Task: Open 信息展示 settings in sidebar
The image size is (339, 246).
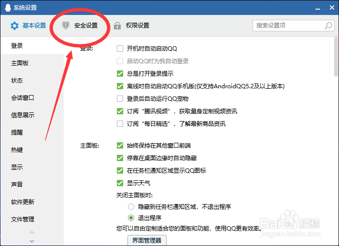Action: [32, 115]
